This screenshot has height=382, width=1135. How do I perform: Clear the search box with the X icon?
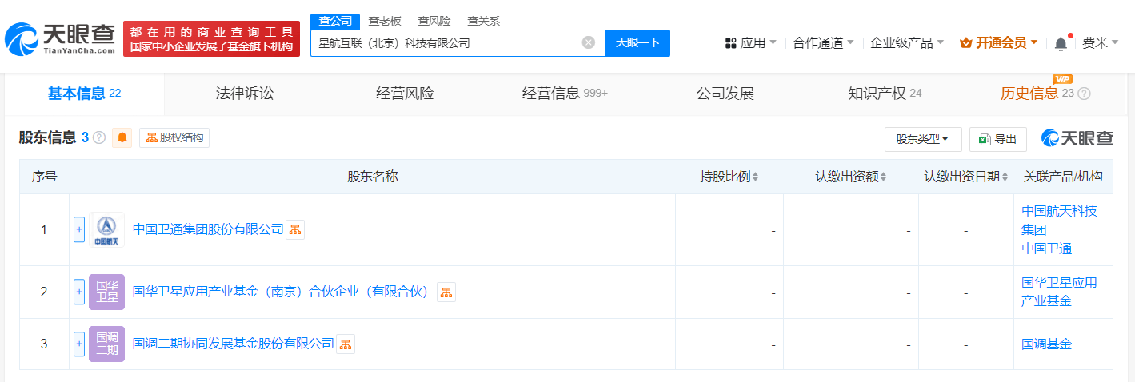588,42
